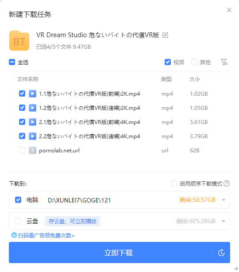Click 剩余:925.28GB cloud space text

[x=196, y=221]
